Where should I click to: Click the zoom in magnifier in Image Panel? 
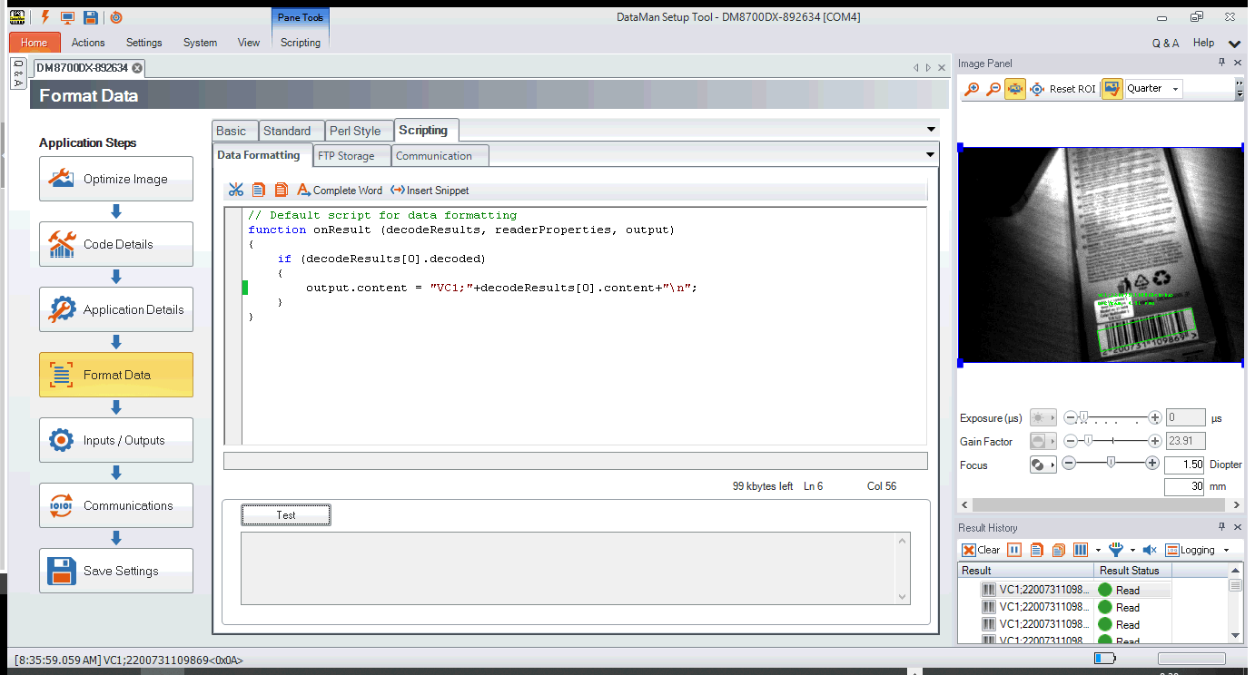pyautogui.click(x=972, y=89)
